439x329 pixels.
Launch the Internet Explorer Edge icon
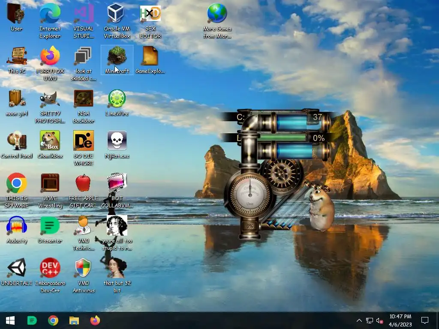[x=50, y=13]
